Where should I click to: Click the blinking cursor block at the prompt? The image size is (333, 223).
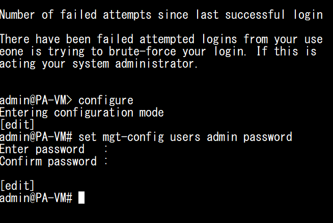81,198
